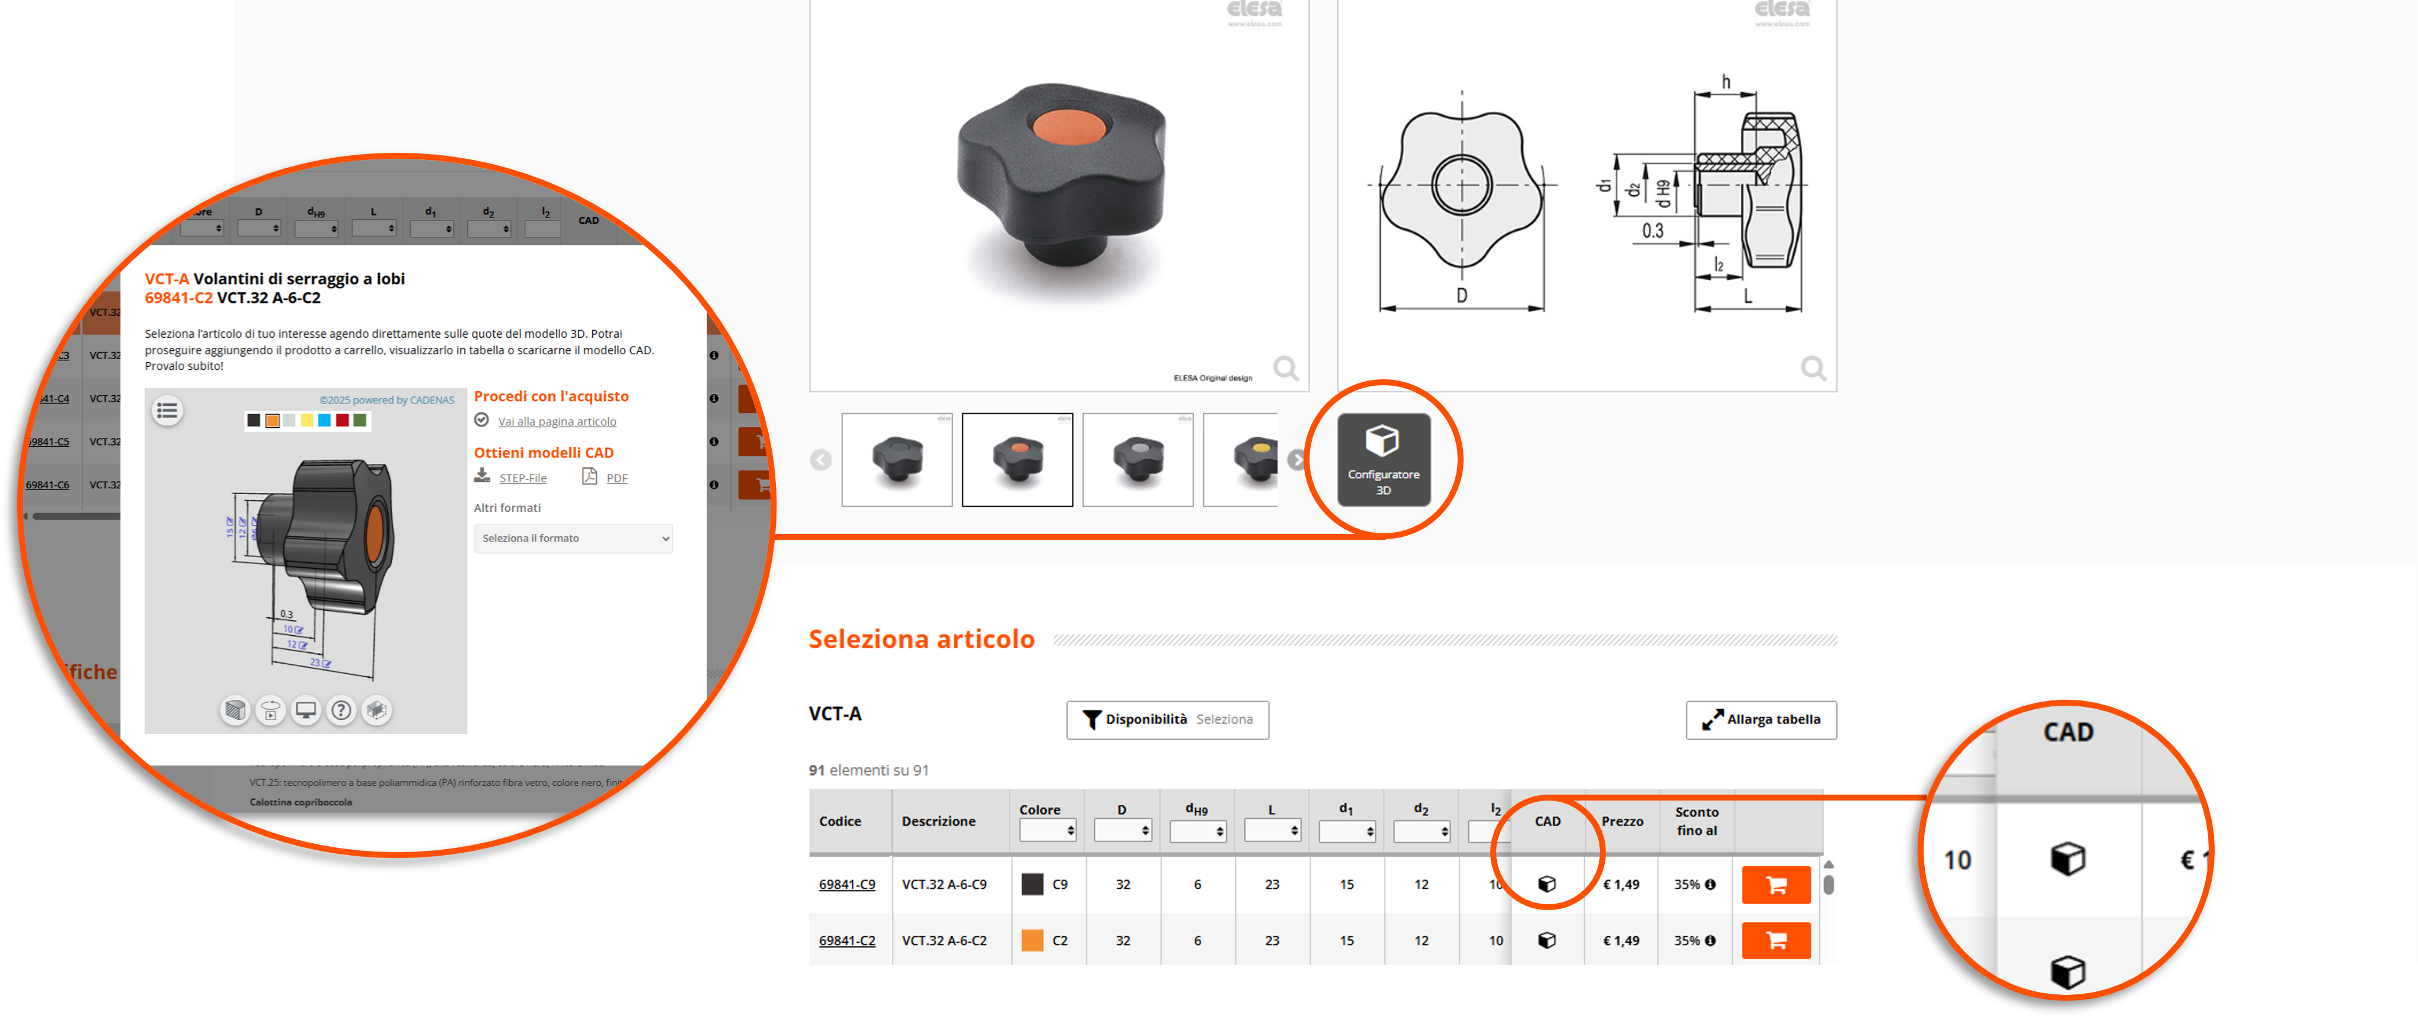This screenshot has width=2418, height=1018.
Task: Open the D column filter dropdown
Action: (1123, 830)
